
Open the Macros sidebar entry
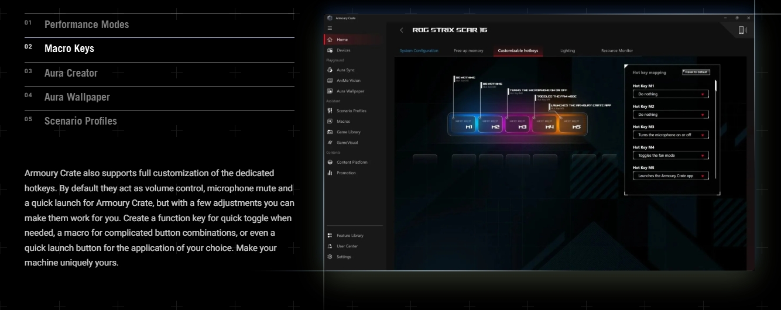(339, 121)
